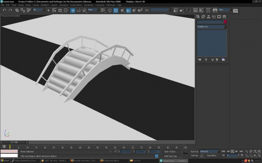Click the current frame number field
Viewport: 262px width, 163px height.
[x=232, y=155]
